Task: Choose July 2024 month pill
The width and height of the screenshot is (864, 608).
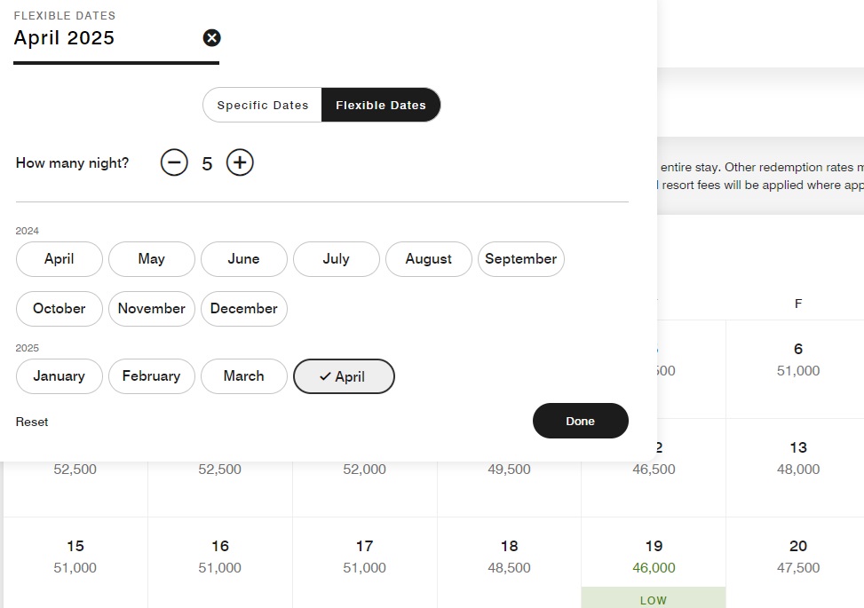Action: (337, 259)
